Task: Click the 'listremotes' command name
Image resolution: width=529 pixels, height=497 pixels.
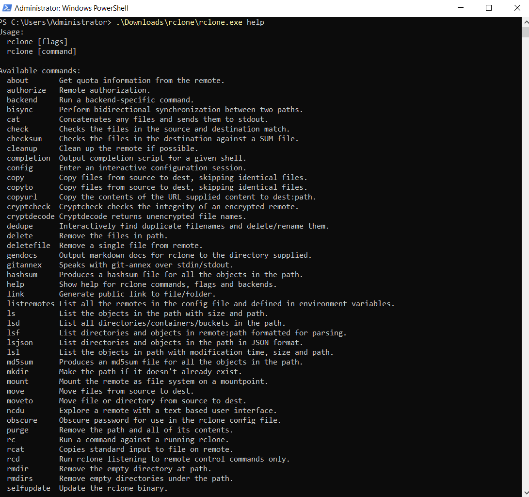Action: pos(31,304)
